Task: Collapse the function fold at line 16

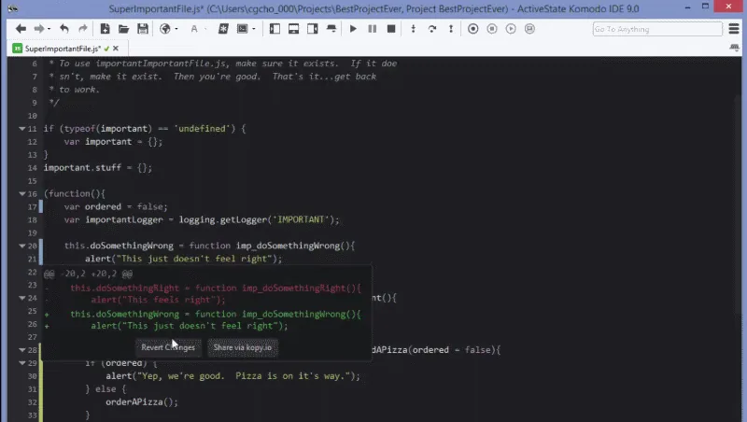Action: (x=21, y=194)
